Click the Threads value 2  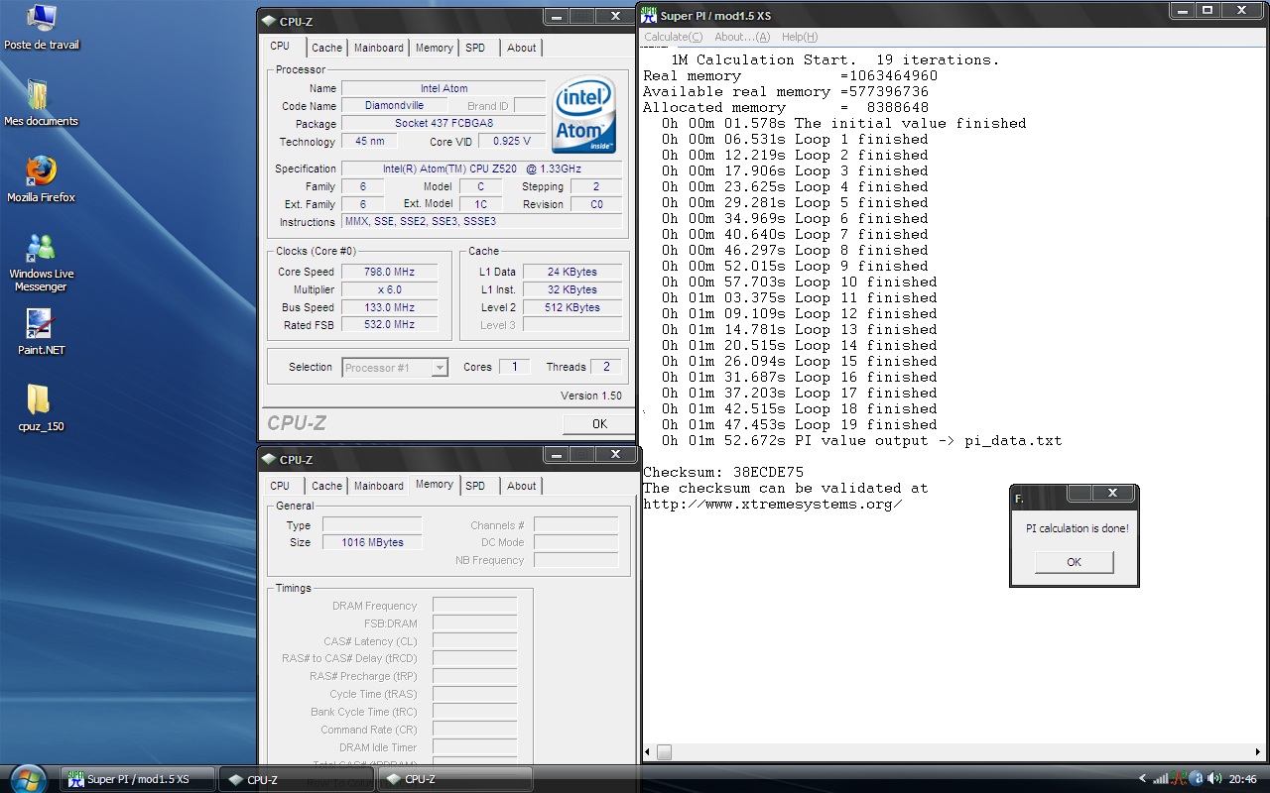606,367
